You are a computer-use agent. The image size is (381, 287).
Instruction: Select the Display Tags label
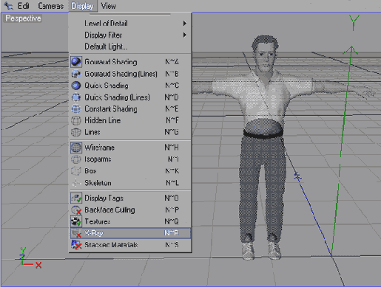(x=104, y=198)
